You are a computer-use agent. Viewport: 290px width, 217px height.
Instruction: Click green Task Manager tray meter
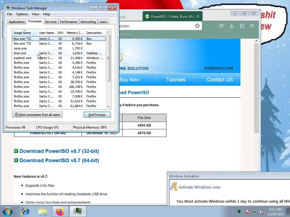tap(239, 211)
